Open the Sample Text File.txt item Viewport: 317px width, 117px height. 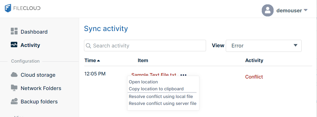154,74
